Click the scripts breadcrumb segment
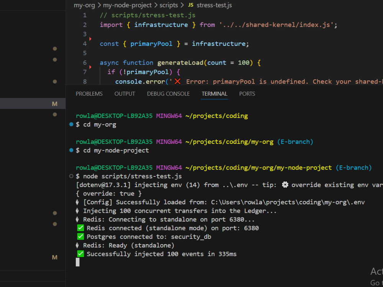Image resolution: width=383 pixels, height=287 pixels. pyautogui.click(x=169, y=5)
